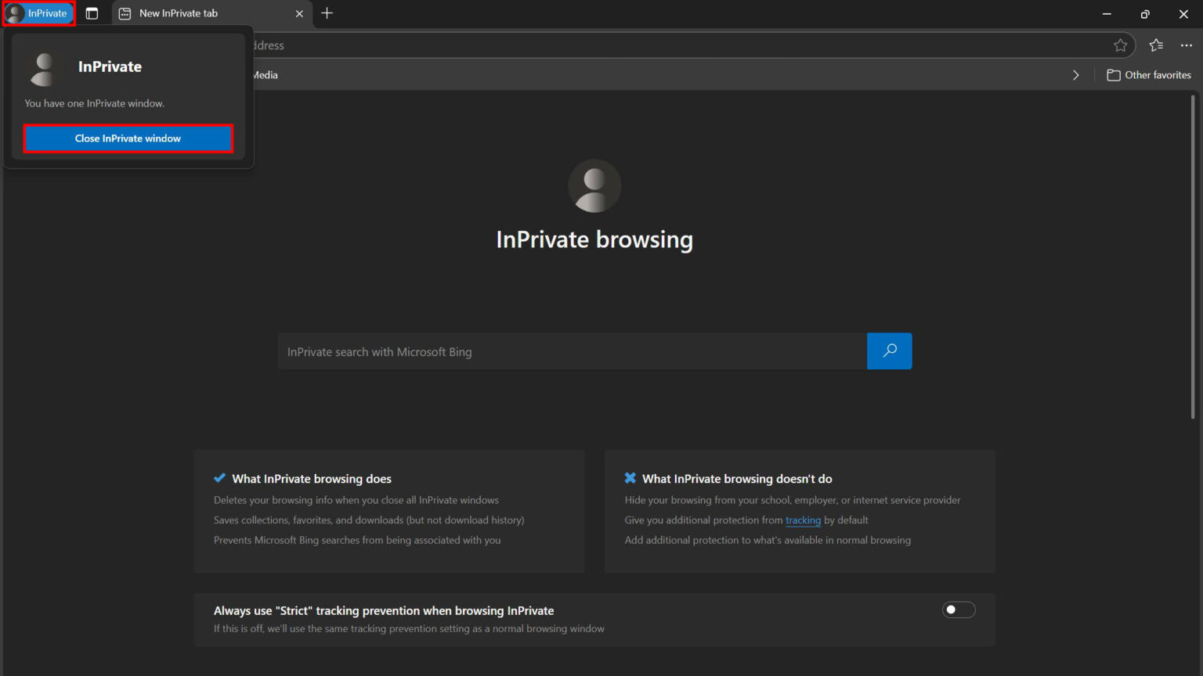
Task: Click Close InPrivate window
Action: pyautogui.click(x=128, y=138)
